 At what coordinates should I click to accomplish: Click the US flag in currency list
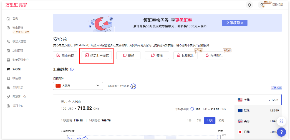[x=240, y=100]
